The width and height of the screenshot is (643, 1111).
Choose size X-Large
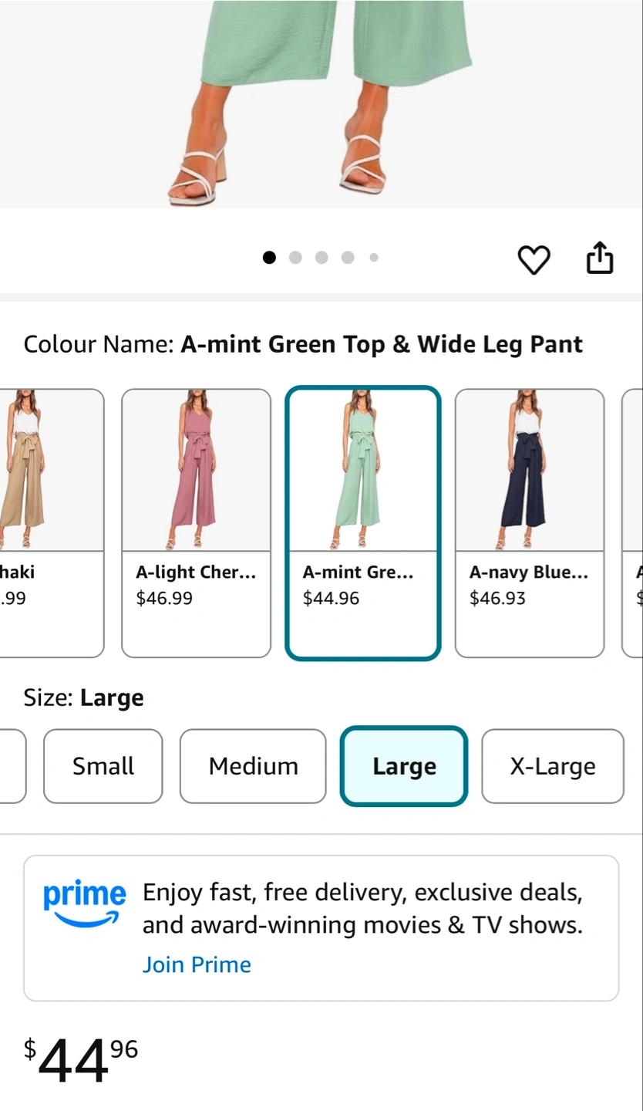coord(553,766)
